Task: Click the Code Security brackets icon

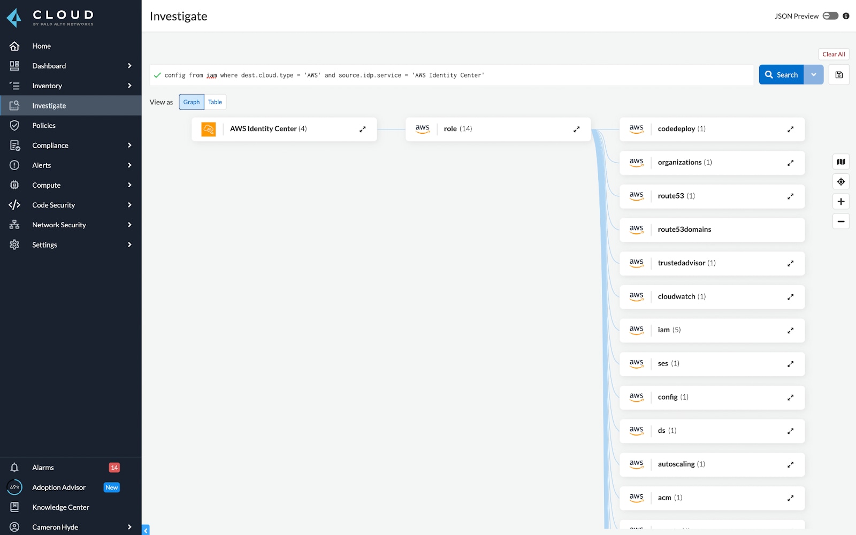Action: (x=14, y=205)
